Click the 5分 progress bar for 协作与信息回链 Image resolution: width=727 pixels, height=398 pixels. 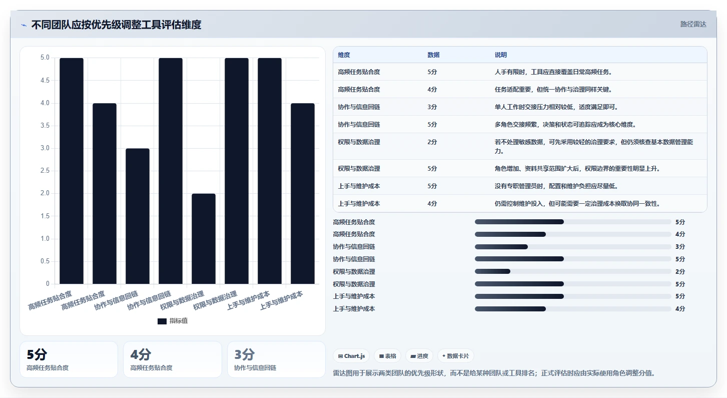point(573,259)
